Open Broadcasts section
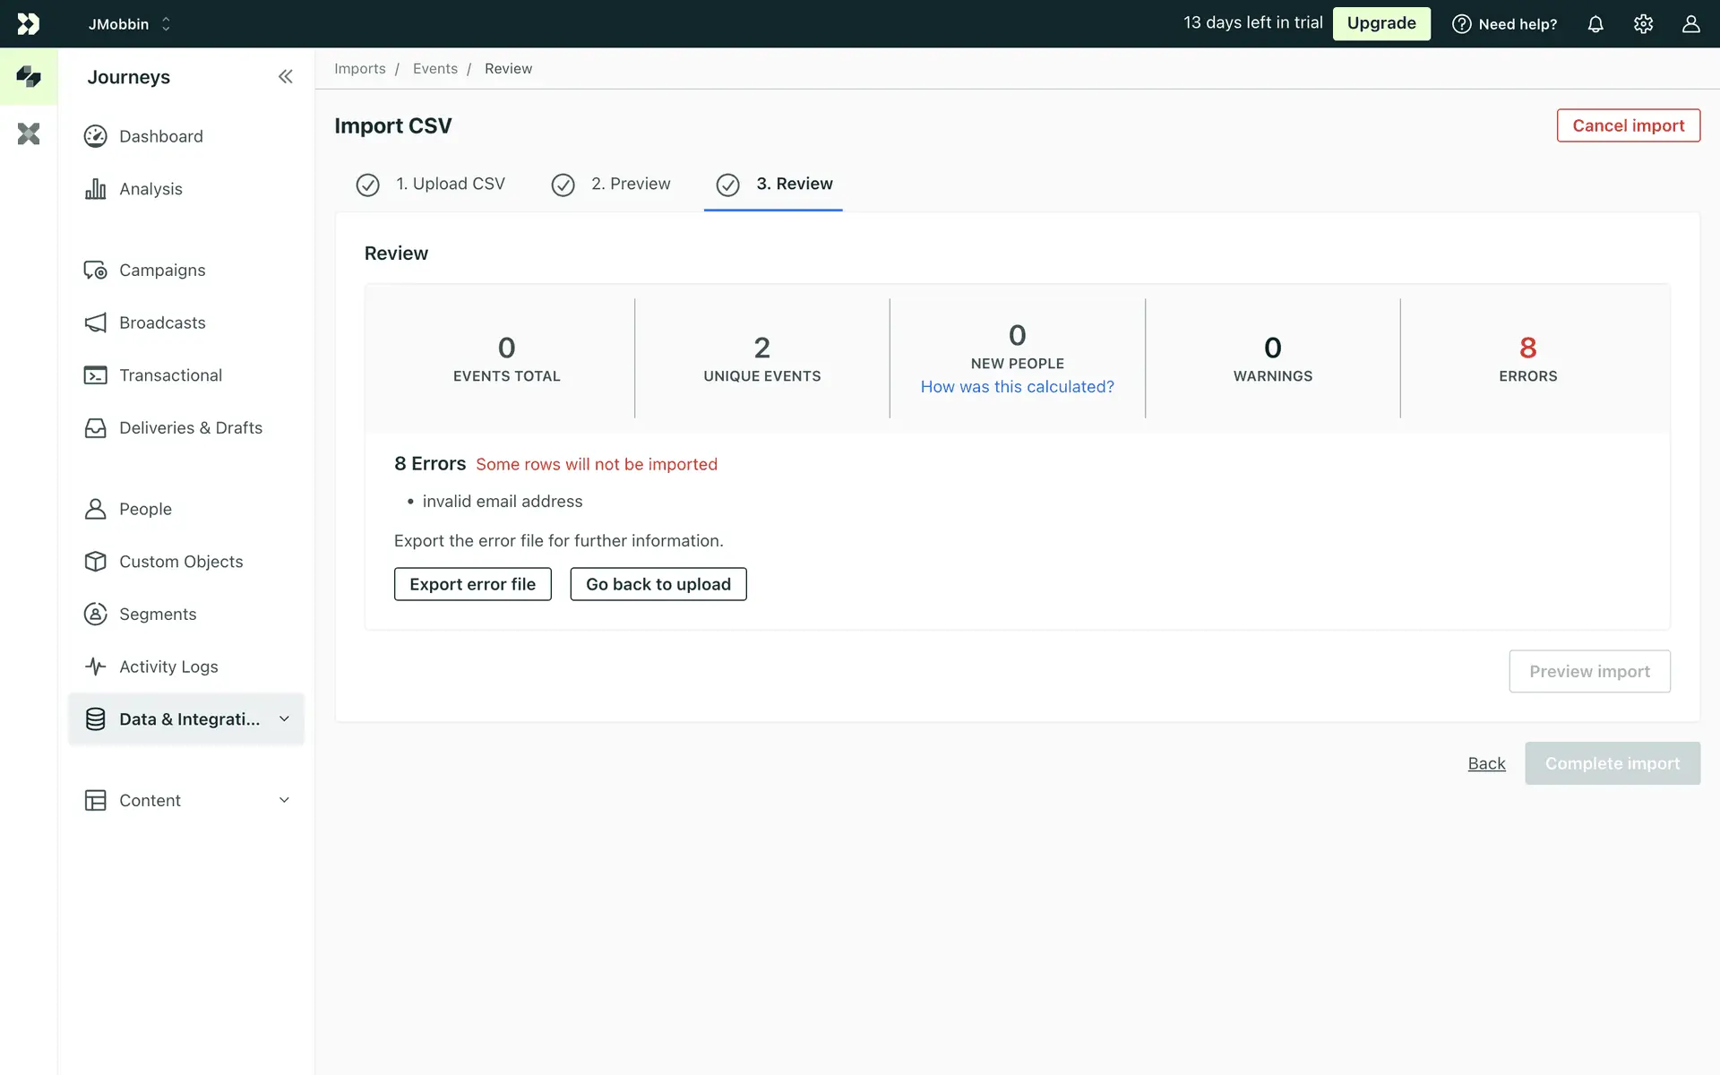This screenshot has height=1075, width=1720. pyautogui.click(x=161, y=322)
